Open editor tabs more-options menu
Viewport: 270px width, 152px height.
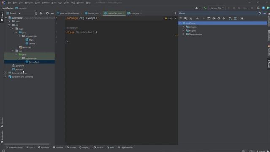(x=175, y=13)
